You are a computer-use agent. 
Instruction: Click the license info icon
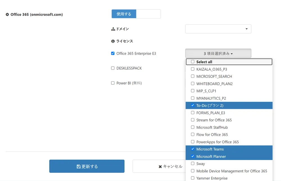113,41
